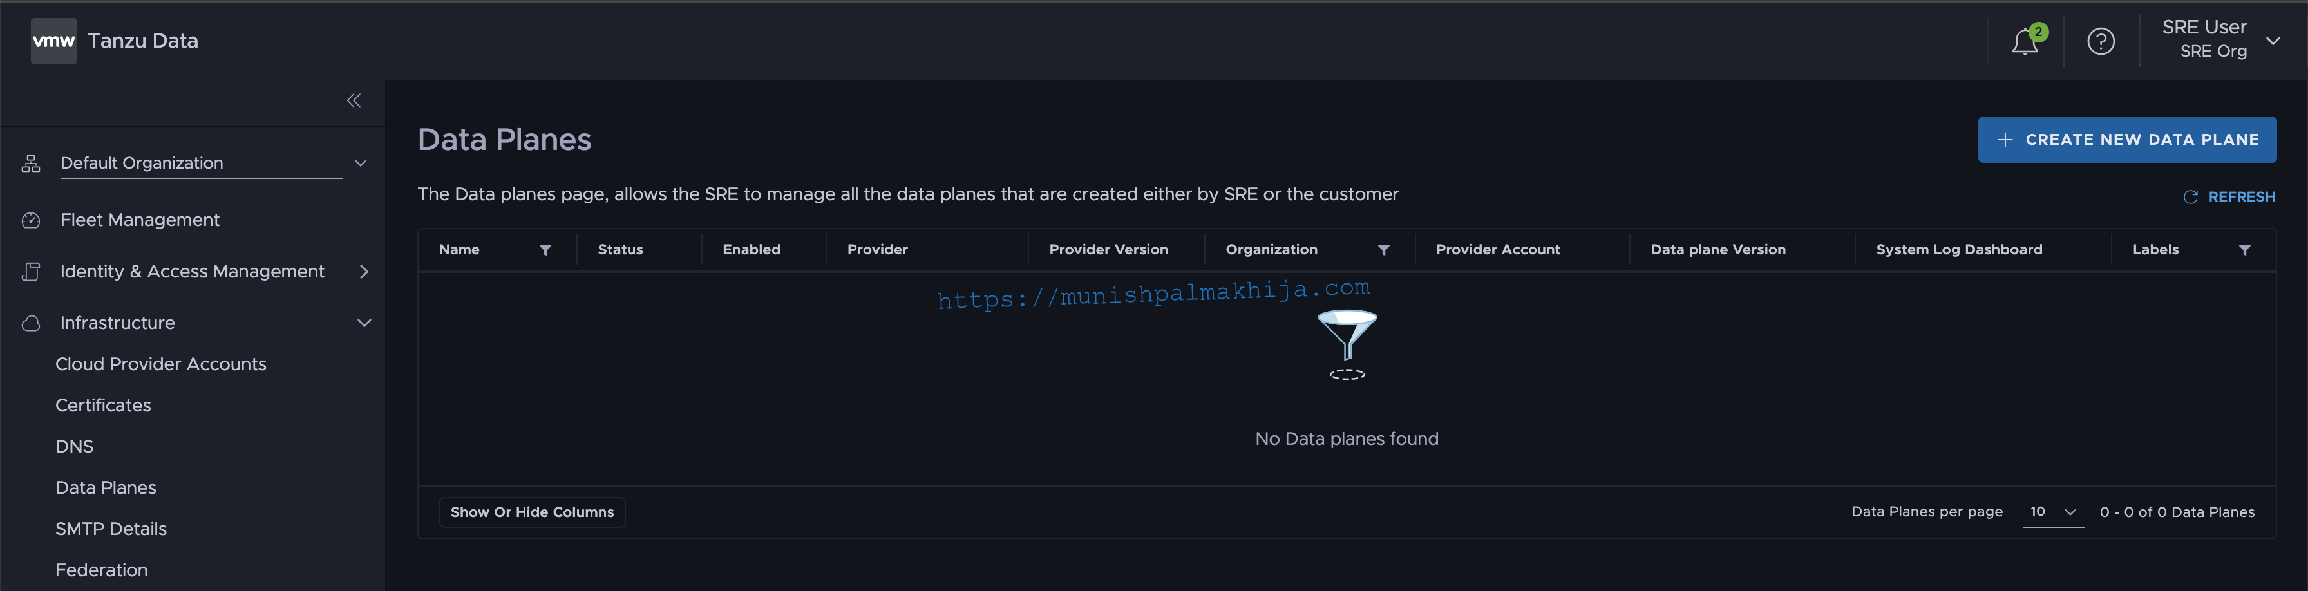Click the Refresh circular arrow icon
The height and width of the screenshot is (591, 2308).
pyautogui.click(x=2191, y=197)
